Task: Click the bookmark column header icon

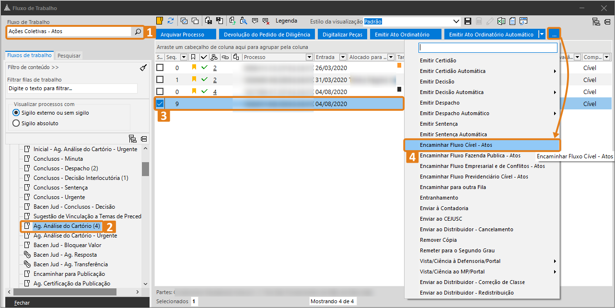Action: point(193,57)
